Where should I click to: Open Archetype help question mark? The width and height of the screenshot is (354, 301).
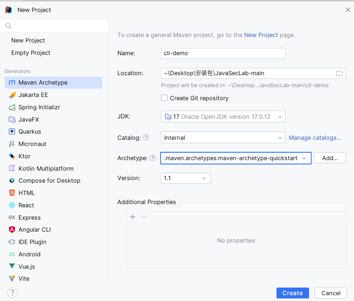(153, 158)
